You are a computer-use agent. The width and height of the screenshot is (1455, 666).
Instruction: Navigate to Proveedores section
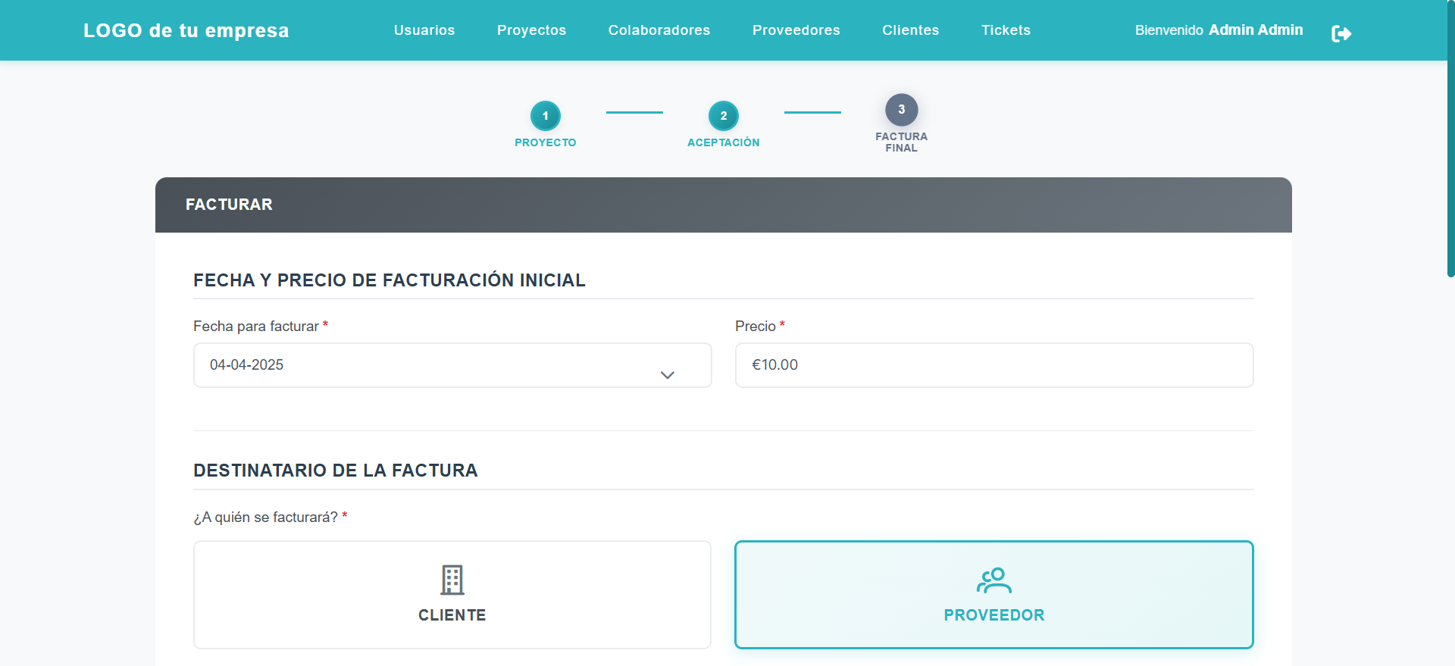[x=796, y=30]
